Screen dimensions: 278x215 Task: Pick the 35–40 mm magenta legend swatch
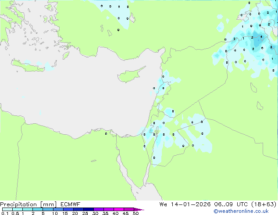click(108, 209)
